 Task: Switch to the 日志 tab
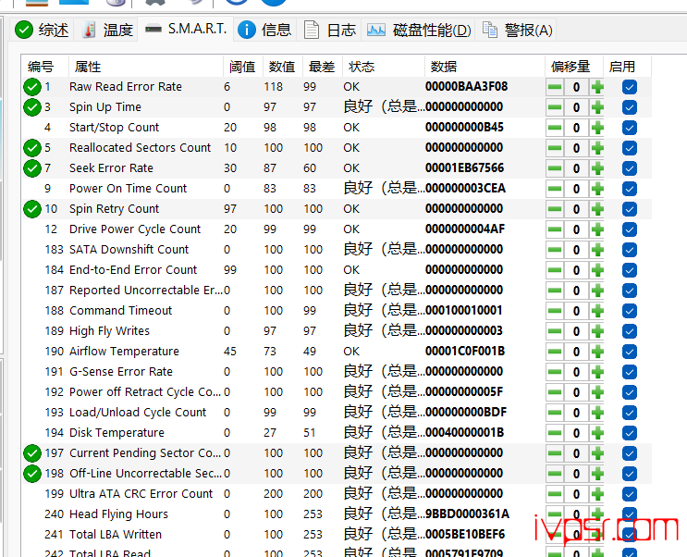tap(330, 30)
